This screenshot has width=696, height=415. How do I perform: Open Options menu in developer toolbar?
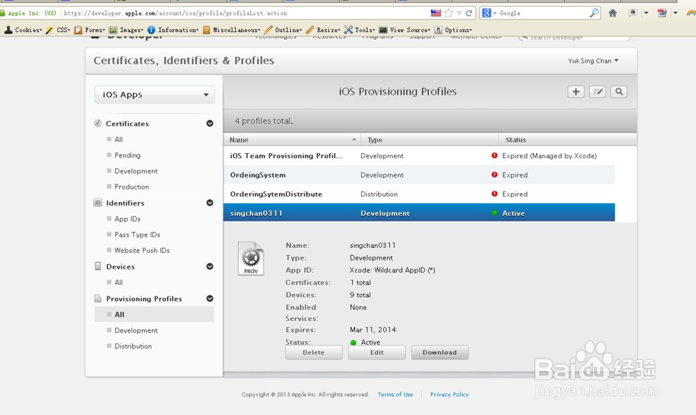tap(453, 30)
